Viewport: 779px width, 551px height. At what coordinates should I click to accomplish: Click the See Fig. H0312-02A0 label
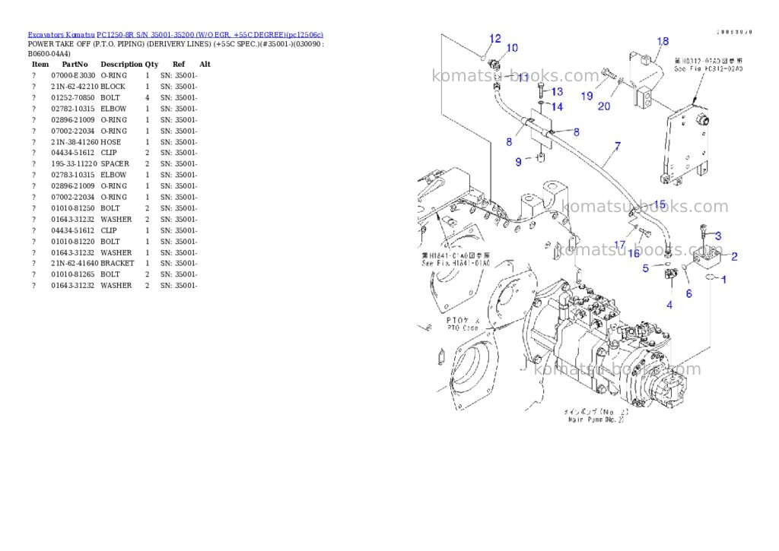click(x=708, y=69)
